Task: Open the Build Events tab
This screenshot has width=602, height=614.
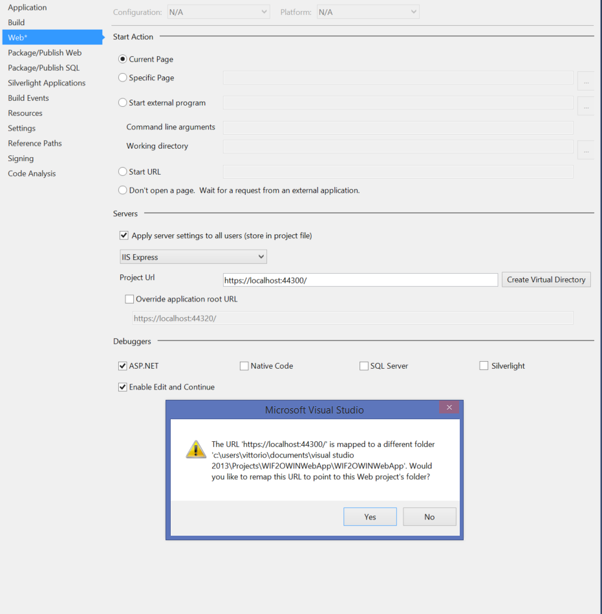Action: (x=28, y=98)
